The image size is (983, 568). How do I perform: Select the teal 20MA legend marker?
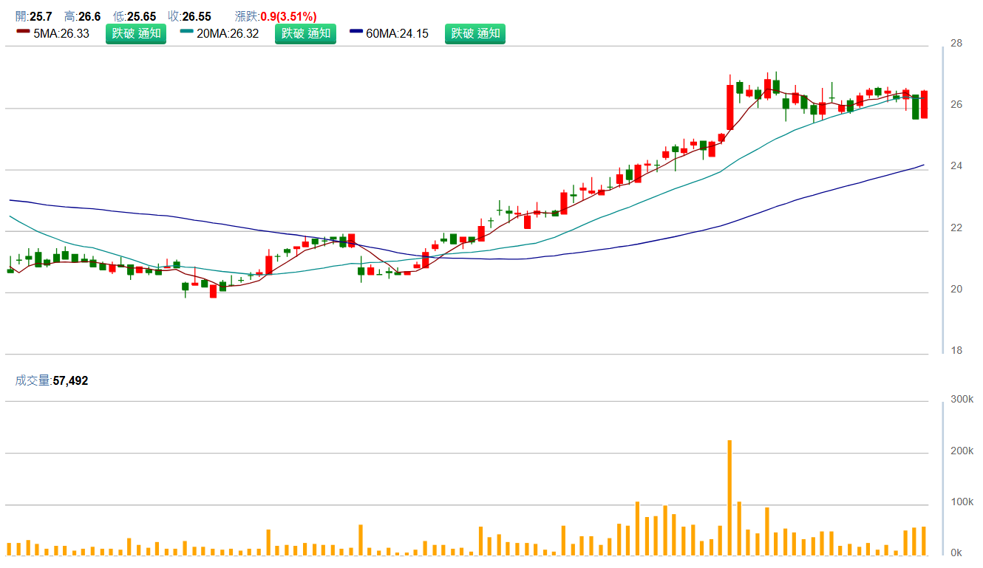click(187, 32)
